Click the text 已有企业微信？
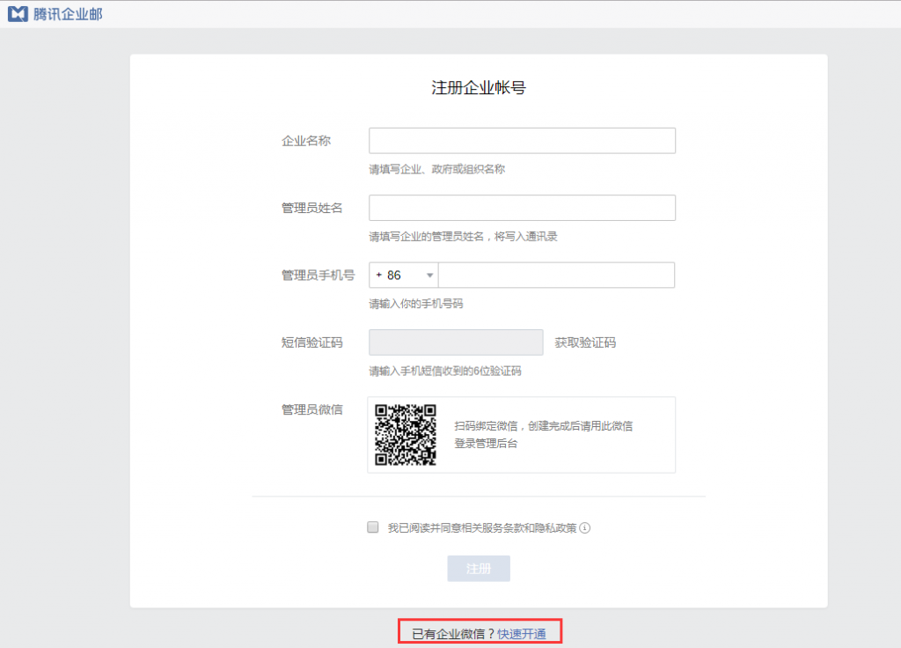The width and height of the screenshot is (901, 648). coord(454,634)
